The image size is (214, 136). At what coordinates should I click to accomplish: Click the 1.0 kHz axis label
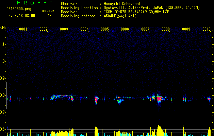click(3, 61)
